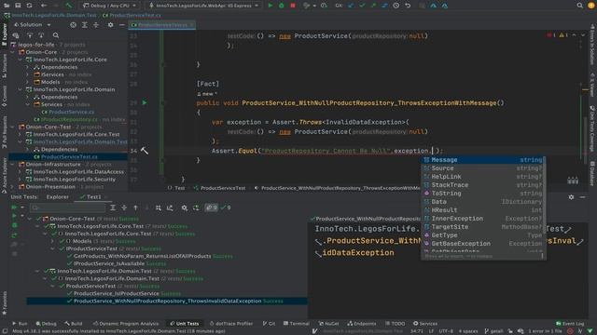Click the Git update project icon
Image resolution: width=597 pixels, height=335 pixels.
click(351, 6)
